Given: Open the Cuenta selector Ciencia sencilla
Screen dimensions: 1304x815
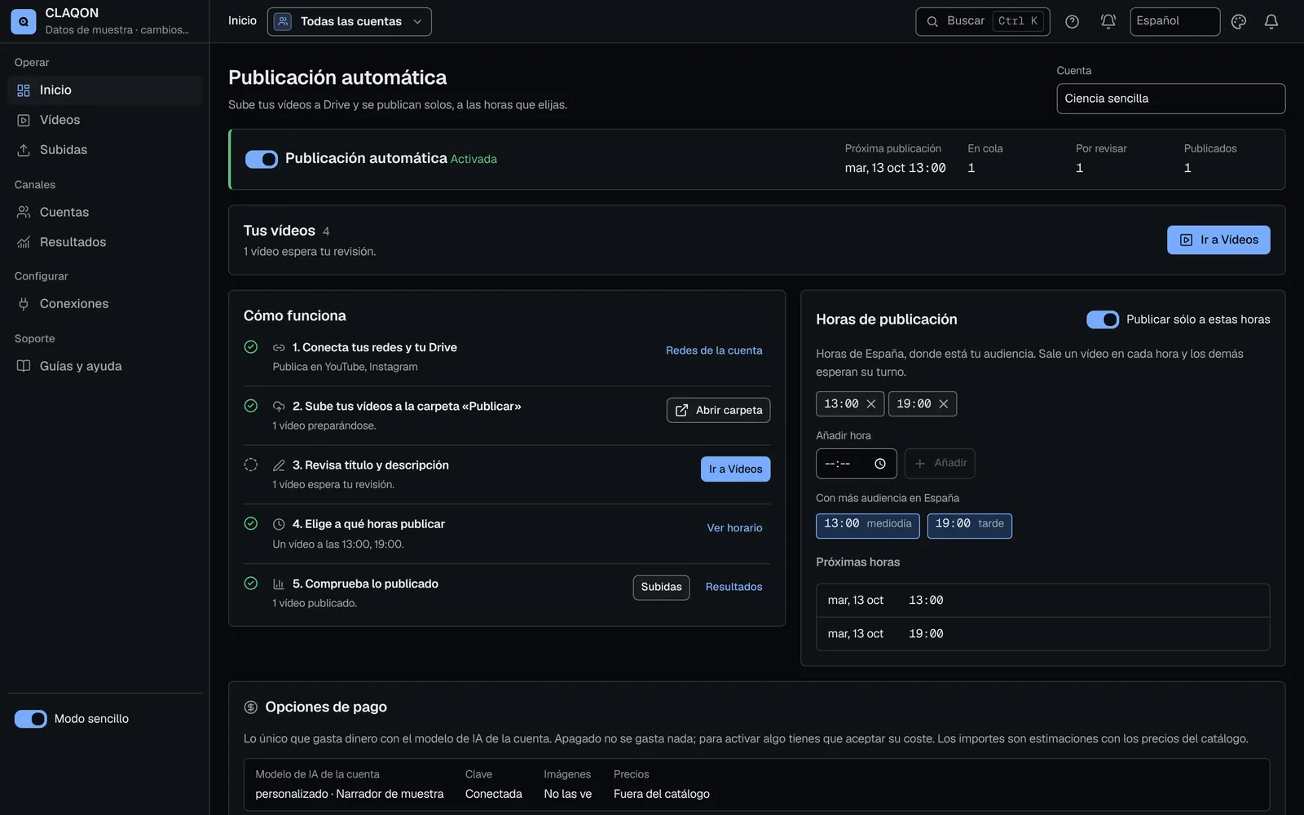Looking at the screenshot, I should [x=1170, y=99].
